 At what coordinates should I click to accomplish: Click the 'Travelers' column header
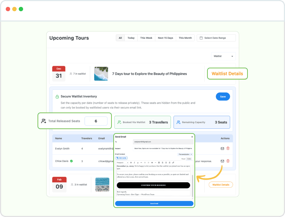pyautogui.click(x=87, y=138)
